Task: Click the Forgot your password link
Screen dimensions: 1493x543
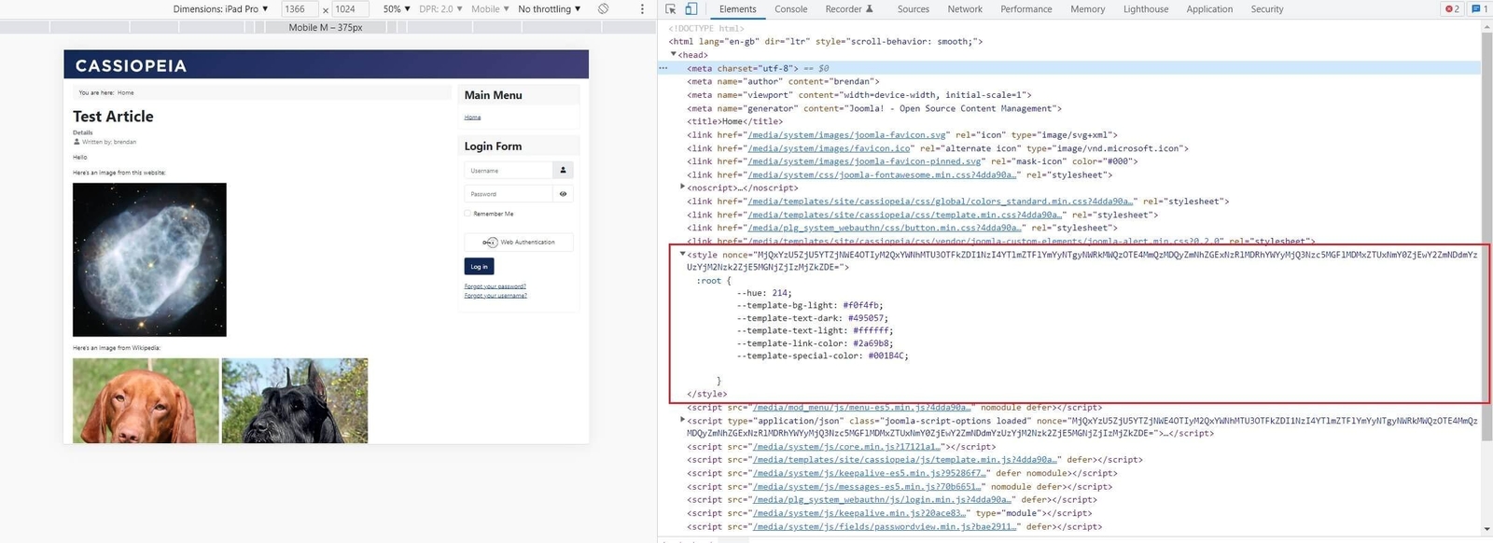Action: (x=495, y=286)
